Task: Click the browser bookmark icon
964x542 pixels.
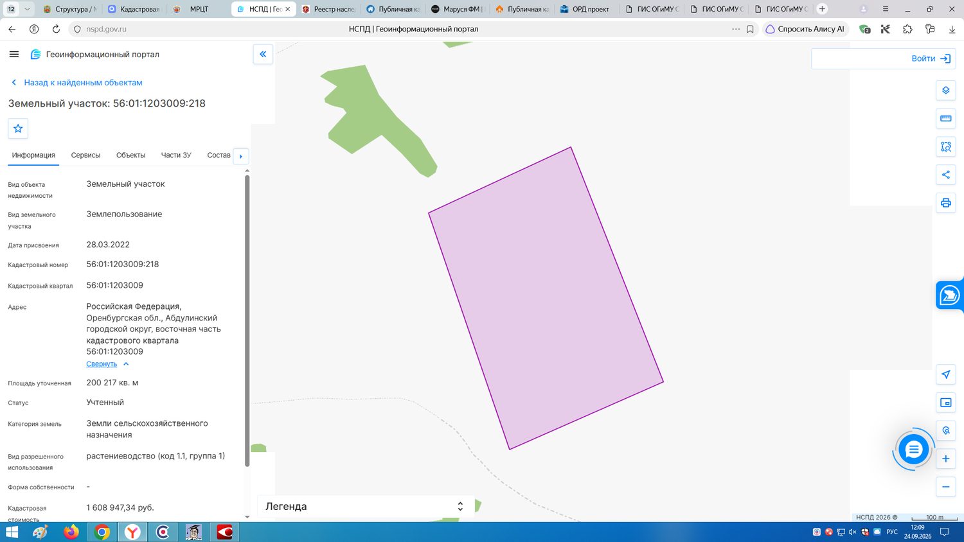Action: point(750,29)
